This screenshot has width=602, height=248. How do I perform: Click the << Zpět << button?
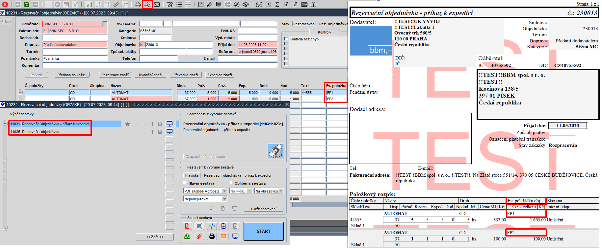click(x=155, y=237)
